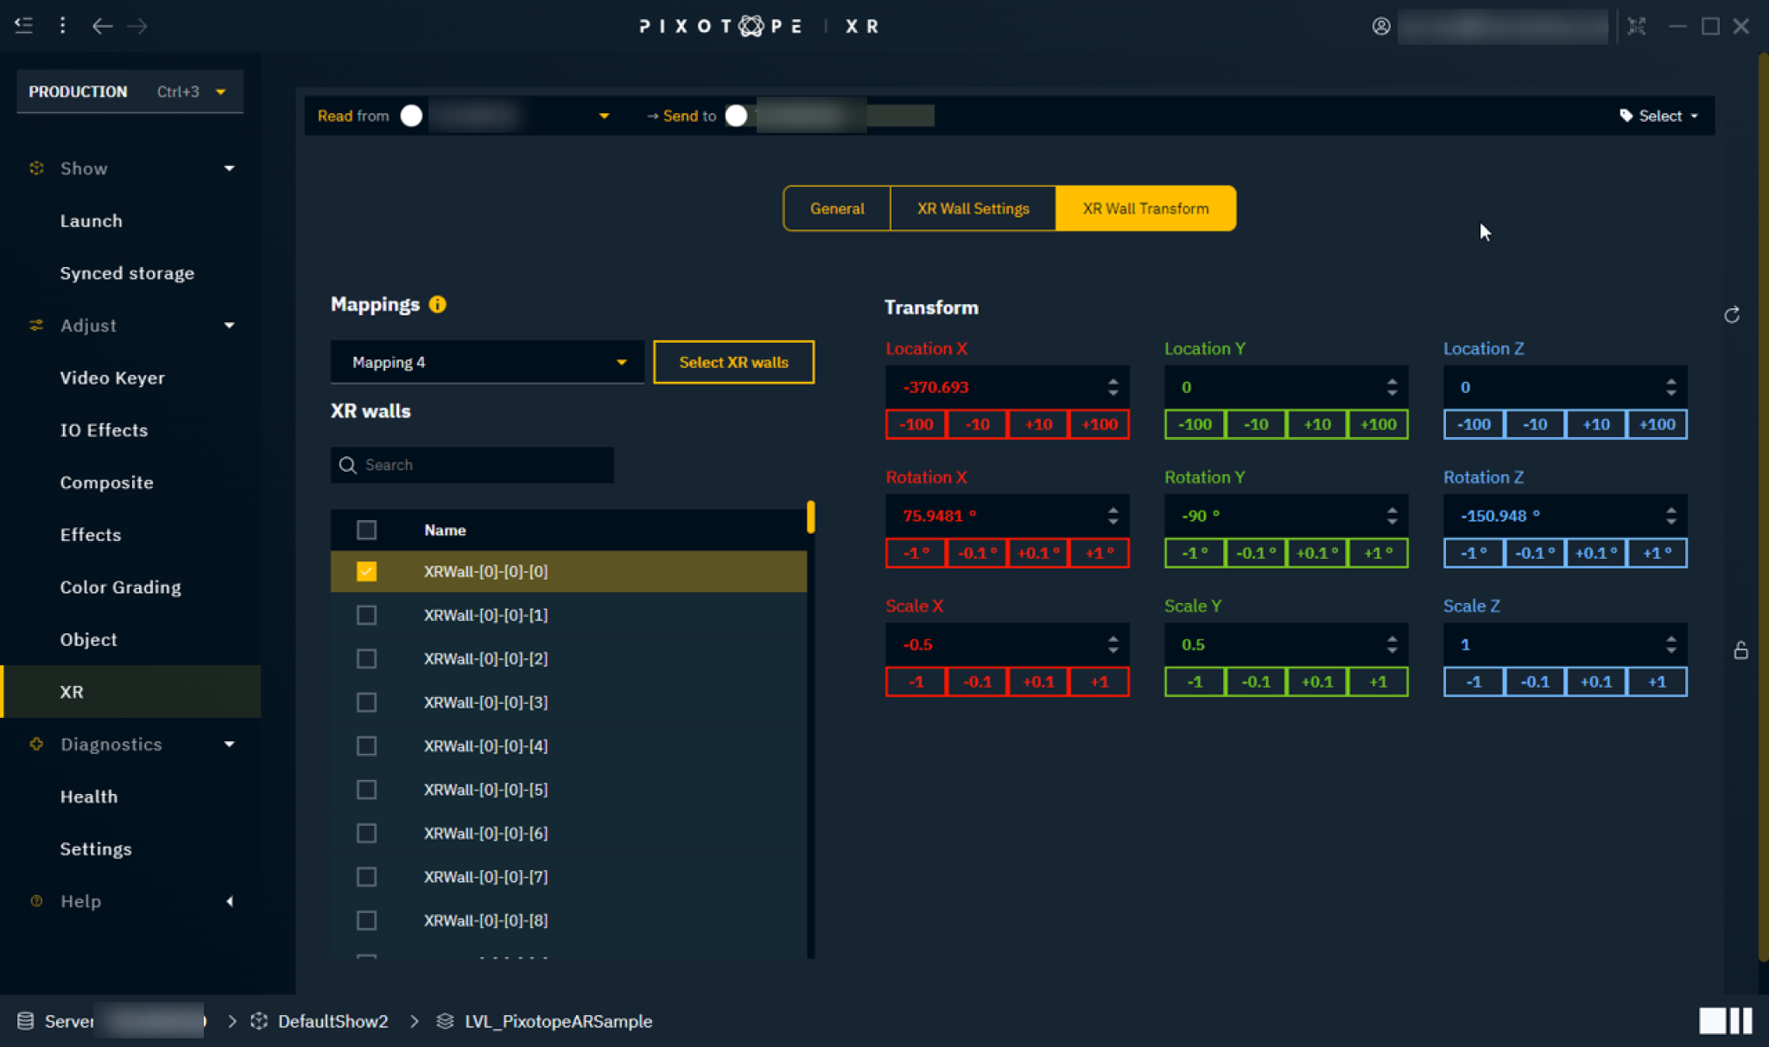Image resolution: width=1769 pixels, height=1047 pixels.
Task: Click +100 under Location X
Action: (1099, 424)
